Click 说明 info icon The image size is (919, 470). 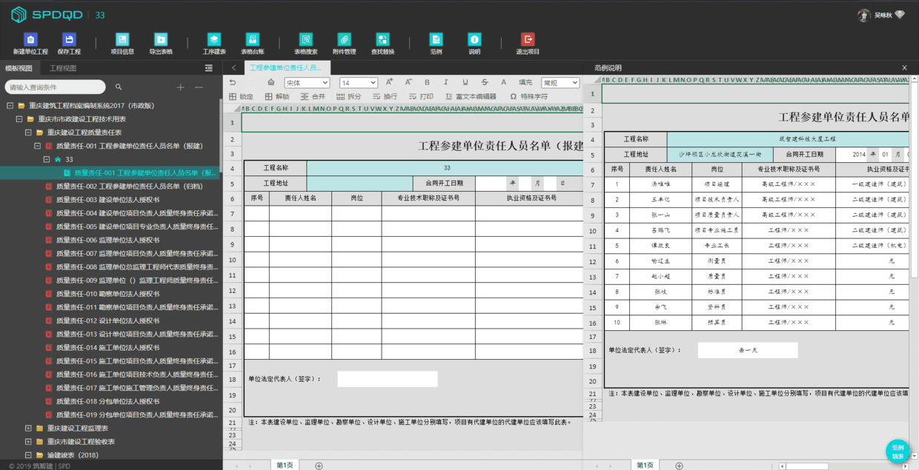tap(474, 40)
